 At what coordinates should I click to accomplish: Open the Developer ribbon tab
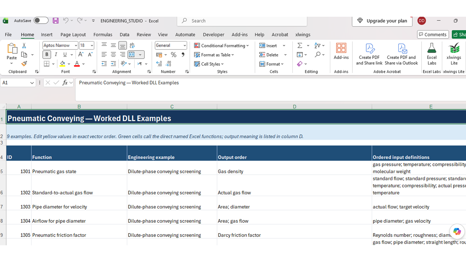(213, 35)
